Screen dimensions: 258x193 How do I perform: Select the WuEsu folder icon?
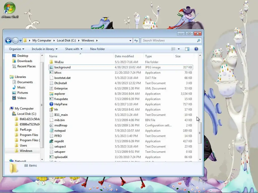coord(51,62)
